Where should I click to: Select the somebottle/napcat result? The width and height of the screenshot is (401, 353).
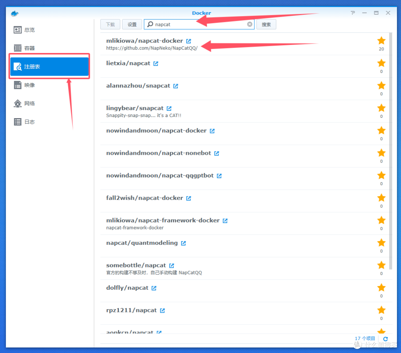point(244,268)
